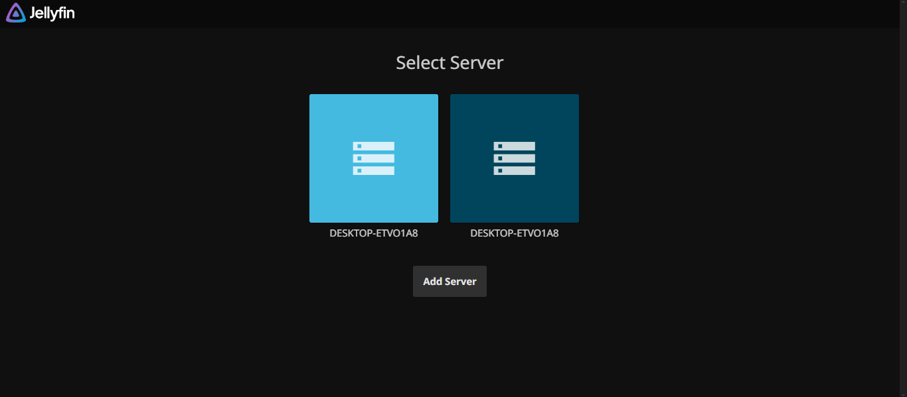
Task: Click the word Add on Add Server button
Action: click(432, 282)
